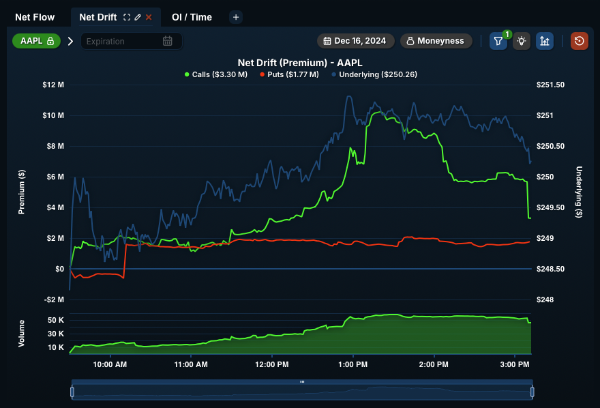Click the left range slider handle

(x=72, y=392)
